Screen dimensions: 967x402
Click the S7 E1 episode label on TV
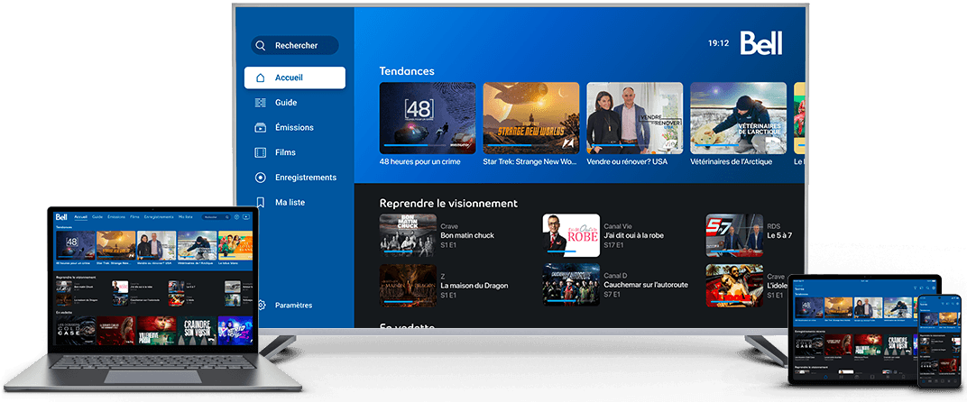[612, 295]
